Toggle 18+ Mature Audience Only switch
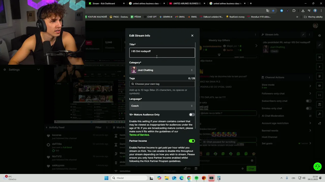The image size is (325, 182). 192,115
